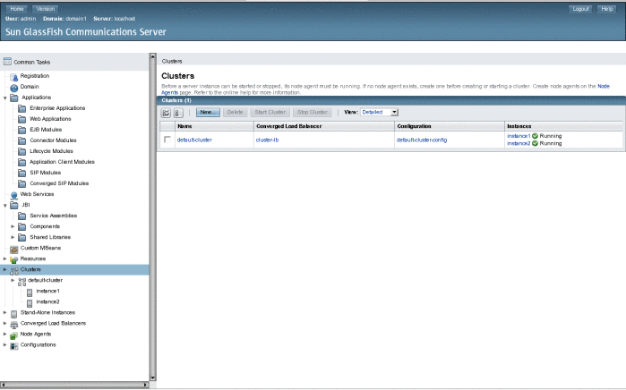The height and width of the screenshot is (390, 626).
Task: Click the instance2 server icon in tree
Action: [x=30, y=303]
